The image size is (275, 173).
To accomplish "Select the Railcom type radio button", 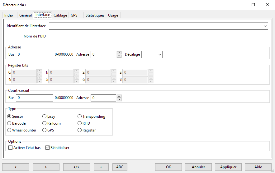I will (x=45, y=123).
